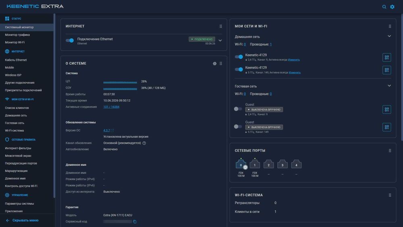The image size is (403, 227).
Task: Open the search icon in header
Action: point(384,7)
